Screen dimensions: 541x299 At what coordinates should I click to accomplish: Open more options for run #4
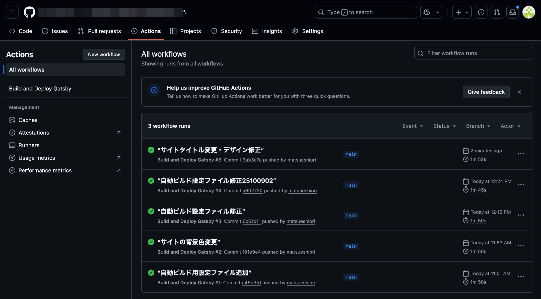click(521, 185)
